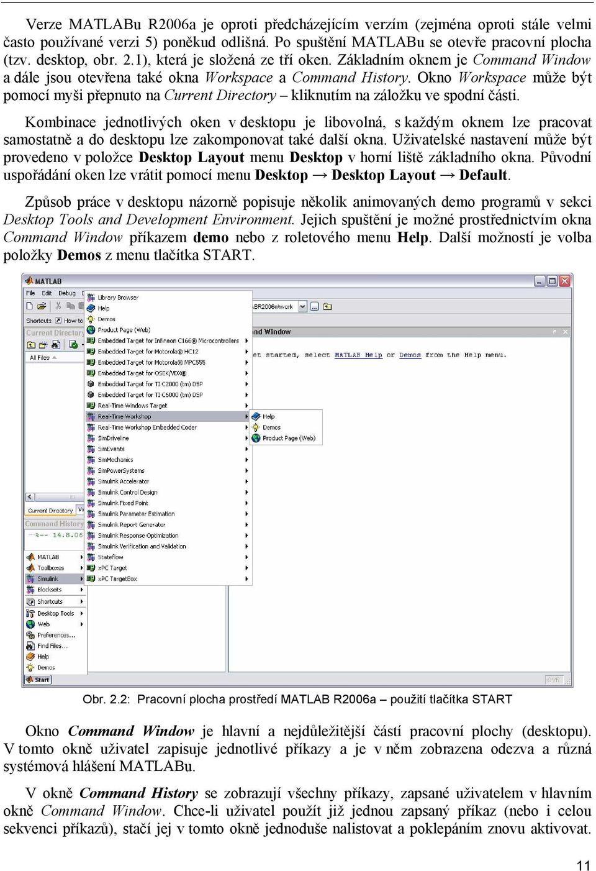
Task: Expand Simulink Accelerator submenu arrow
Action: click(x=246, y=481)
